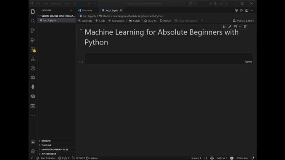This screenshot has height=160, width=285.
Task: Click the split cell icon in cell toolbar
Action: pos(235,27)
